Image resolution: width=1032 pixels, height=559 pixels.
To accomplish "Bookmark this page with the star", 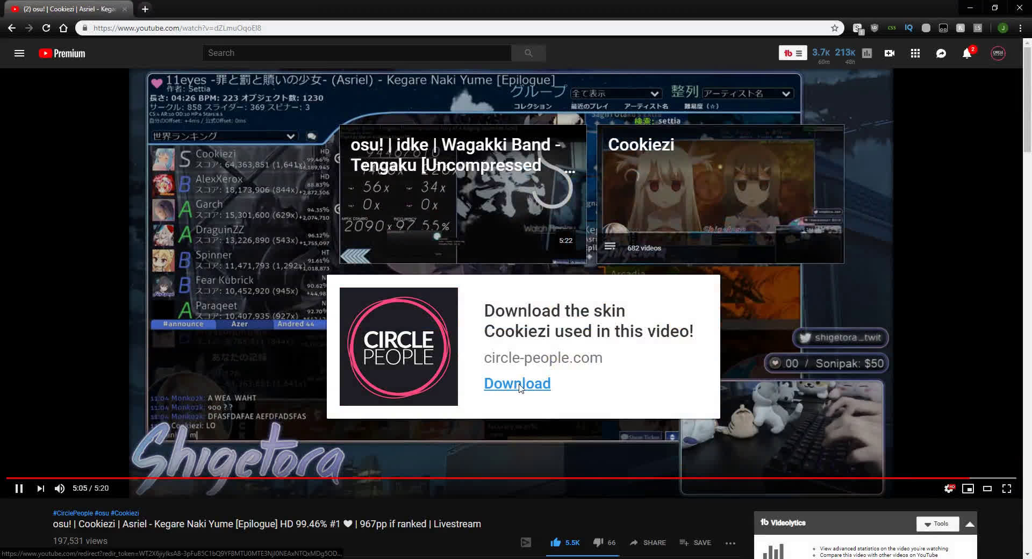I will (x=835, y=28).
